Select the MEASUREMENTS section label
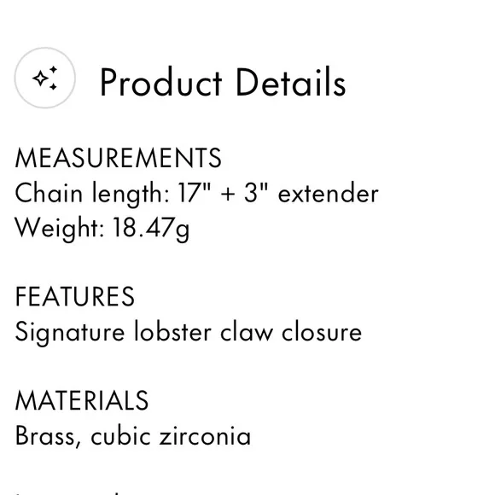The image size is (495, 495). (x=119, y=158)
